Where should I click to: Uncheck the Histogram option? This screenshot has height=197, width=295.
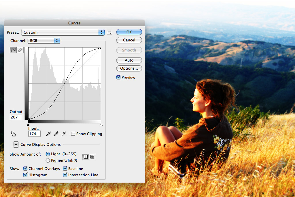coord(25,175)
